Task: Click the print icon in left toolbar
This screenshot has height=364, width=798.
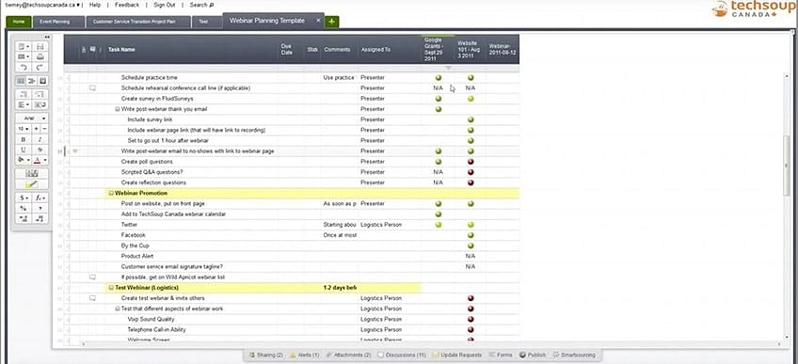Action: (x=40, y=56)
